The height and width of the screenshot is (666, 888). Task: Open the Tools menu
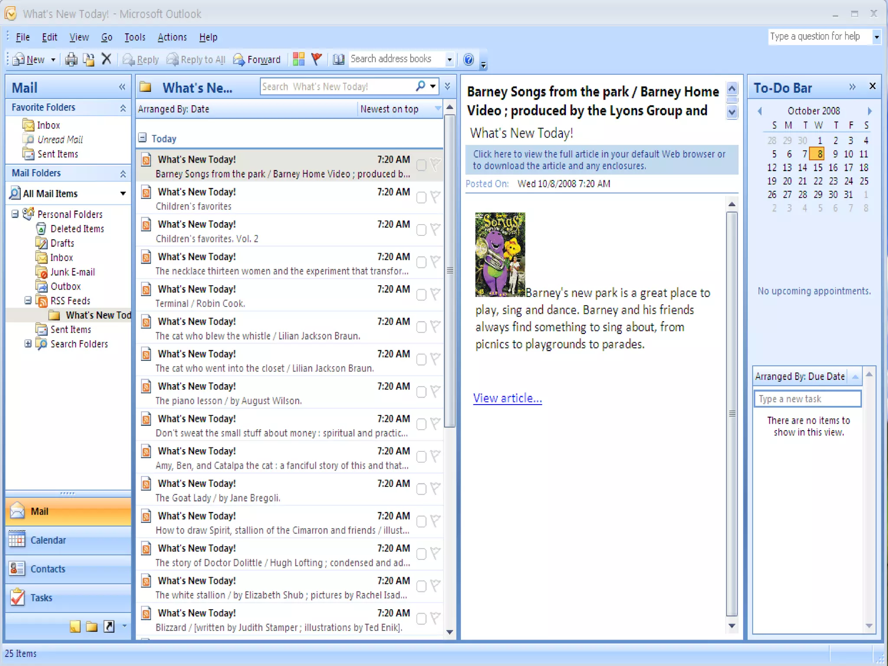[134, 37]
